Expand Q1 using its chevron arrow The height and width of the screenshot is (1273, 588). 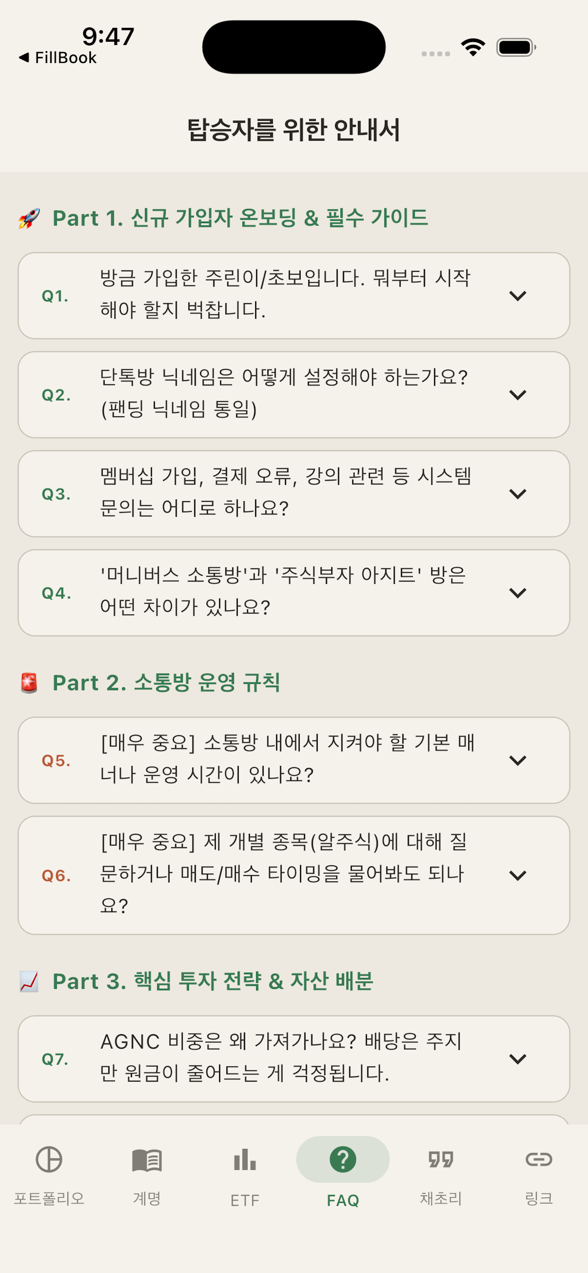(x=517, y=296)
